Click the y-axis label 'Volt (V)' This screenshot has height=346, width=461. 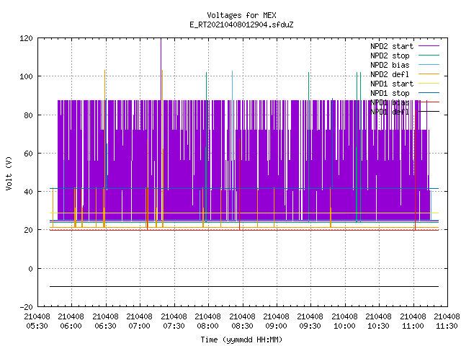coord(9,173)
